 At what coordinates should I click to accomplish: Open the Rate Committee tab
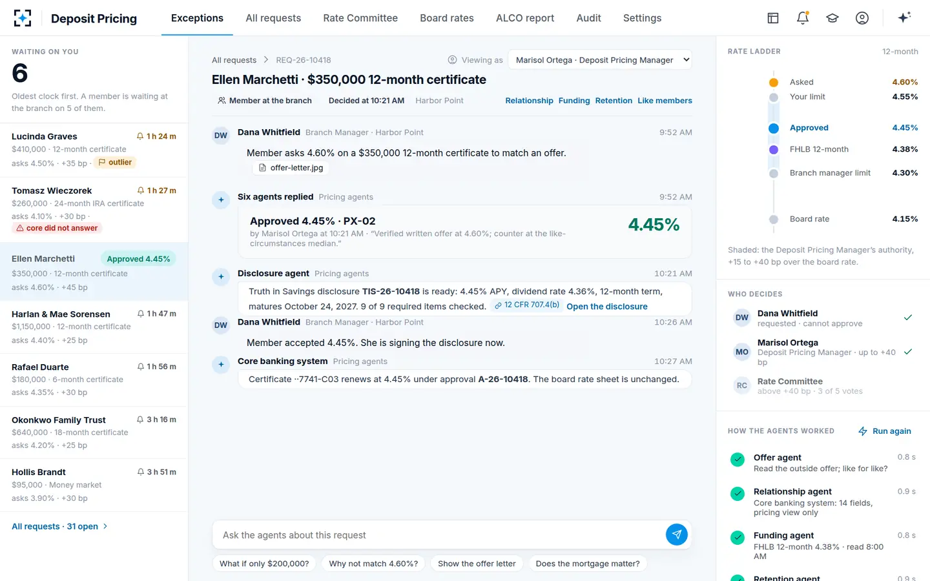coord(360,18)
